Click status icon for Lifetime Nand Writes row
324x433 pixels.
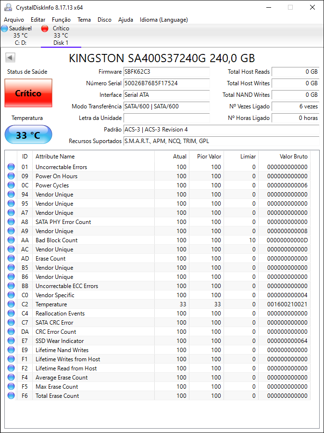[x=11, y=350]
